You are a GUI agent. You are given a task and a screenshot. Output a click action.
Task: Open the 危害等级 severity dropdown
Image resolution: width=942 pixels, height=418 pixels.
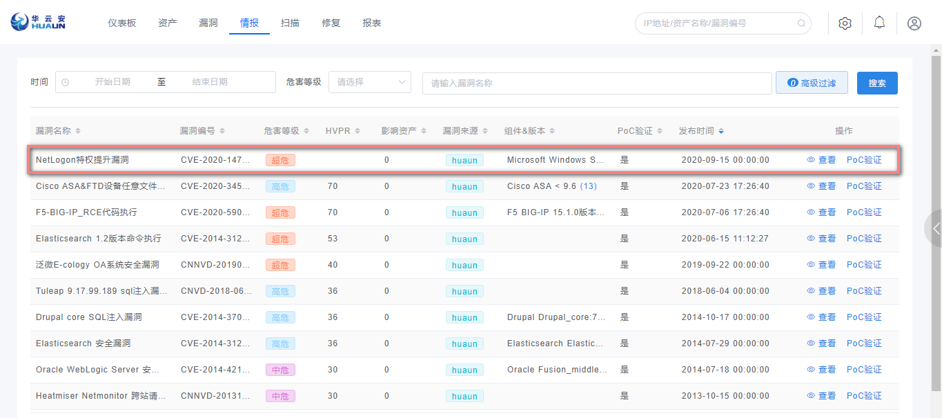click(x=370, y=81)
